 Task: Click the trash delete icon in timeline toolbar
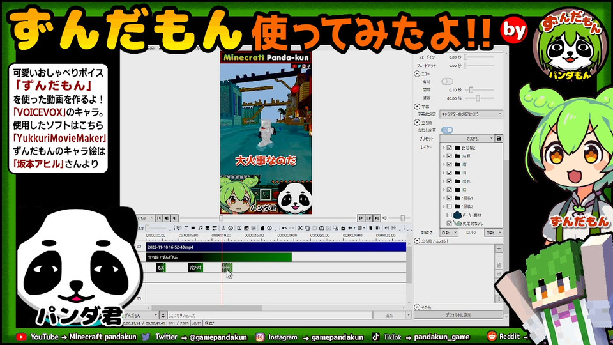[x=370, y=227]
